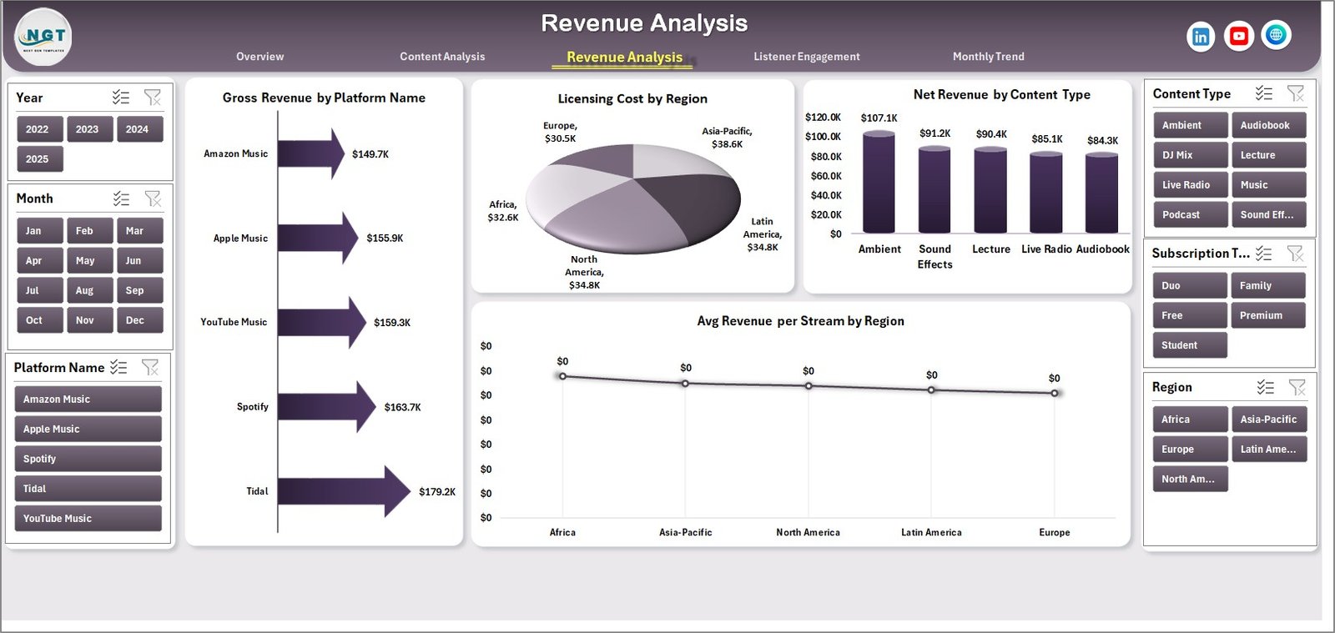
Task: Click the NGT logo
Action: (43, 37)
